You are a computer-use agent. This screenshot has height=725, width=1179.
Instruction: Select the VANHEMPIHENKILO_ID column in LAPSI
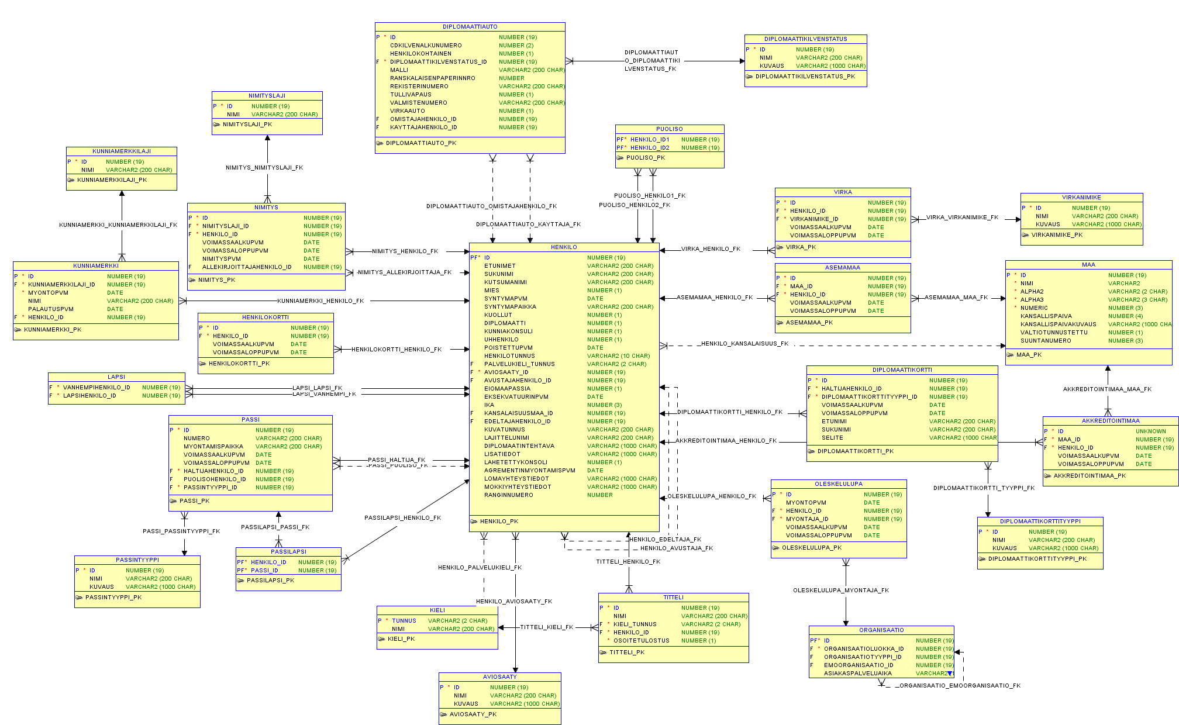pos(116,388)
